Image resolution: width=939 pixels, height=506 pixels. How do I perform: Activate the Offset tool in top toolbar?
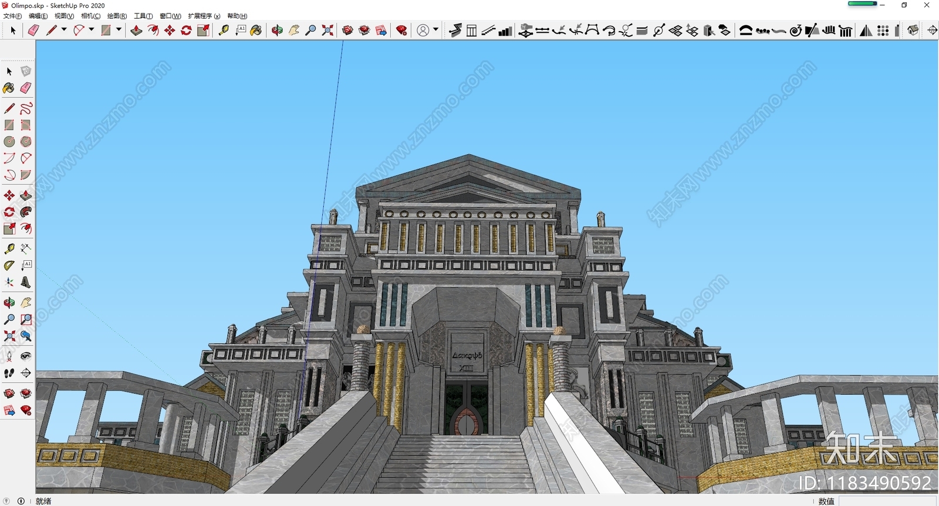(x=153, y=30)
